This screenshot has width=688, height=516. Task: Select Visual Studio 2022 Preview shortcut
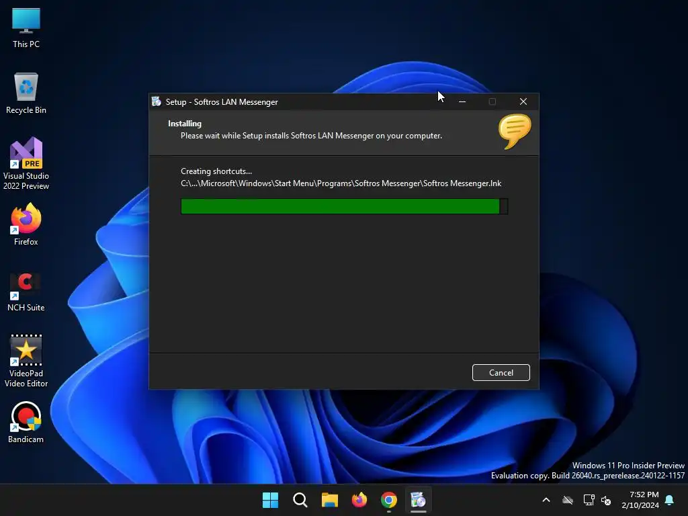(x=26, y=164)
